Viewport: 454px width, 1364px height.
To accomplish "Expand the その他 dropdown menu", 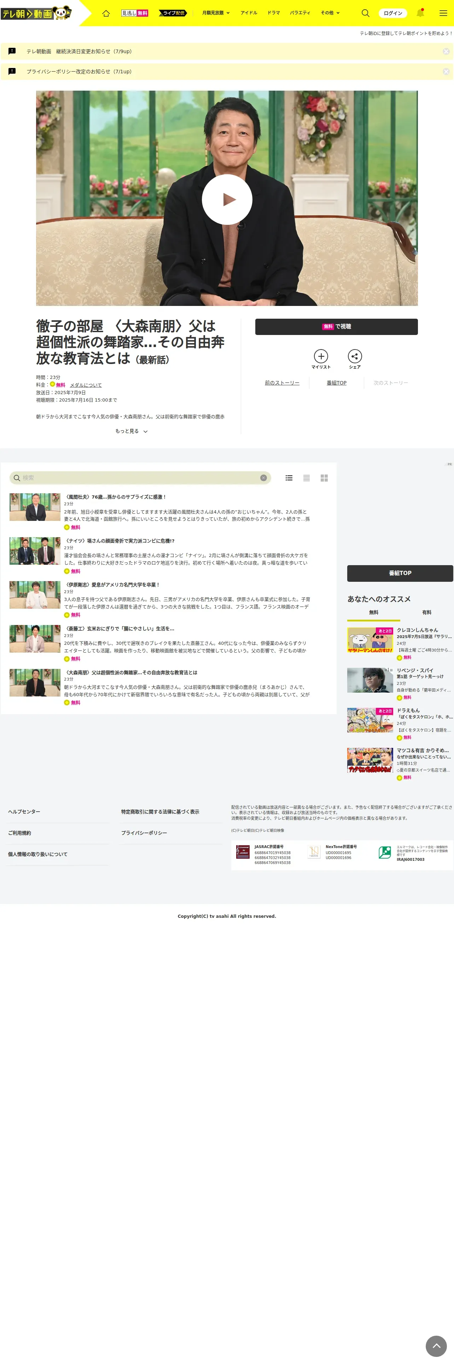I will click(330, 13).
